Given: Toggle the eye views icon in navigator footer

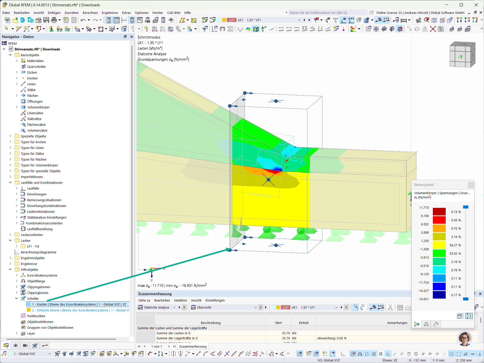Looking at the screenshot, I should pos(16,346).
